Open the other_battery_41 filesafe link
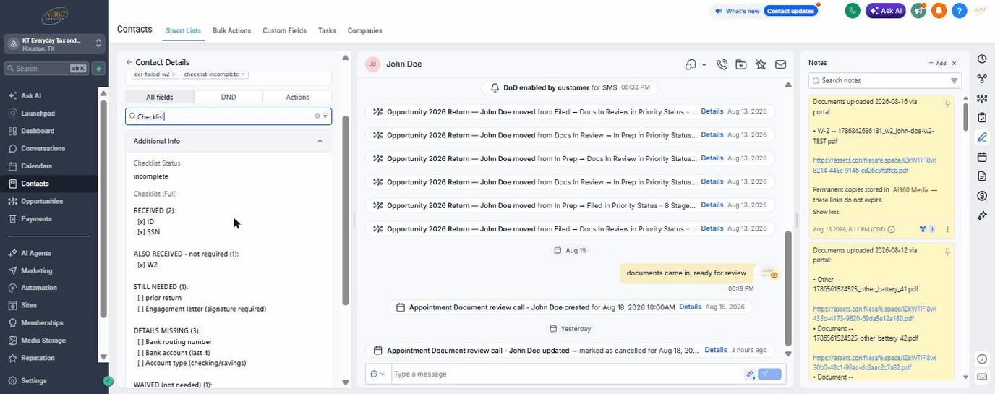The width and height of the screenshot is (995, 394). tap(874, 313)
